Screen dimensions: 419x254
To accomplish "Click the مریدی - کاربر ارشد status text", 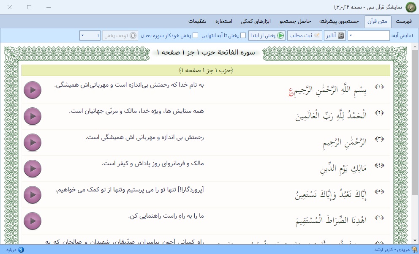I will click(392, 250).
